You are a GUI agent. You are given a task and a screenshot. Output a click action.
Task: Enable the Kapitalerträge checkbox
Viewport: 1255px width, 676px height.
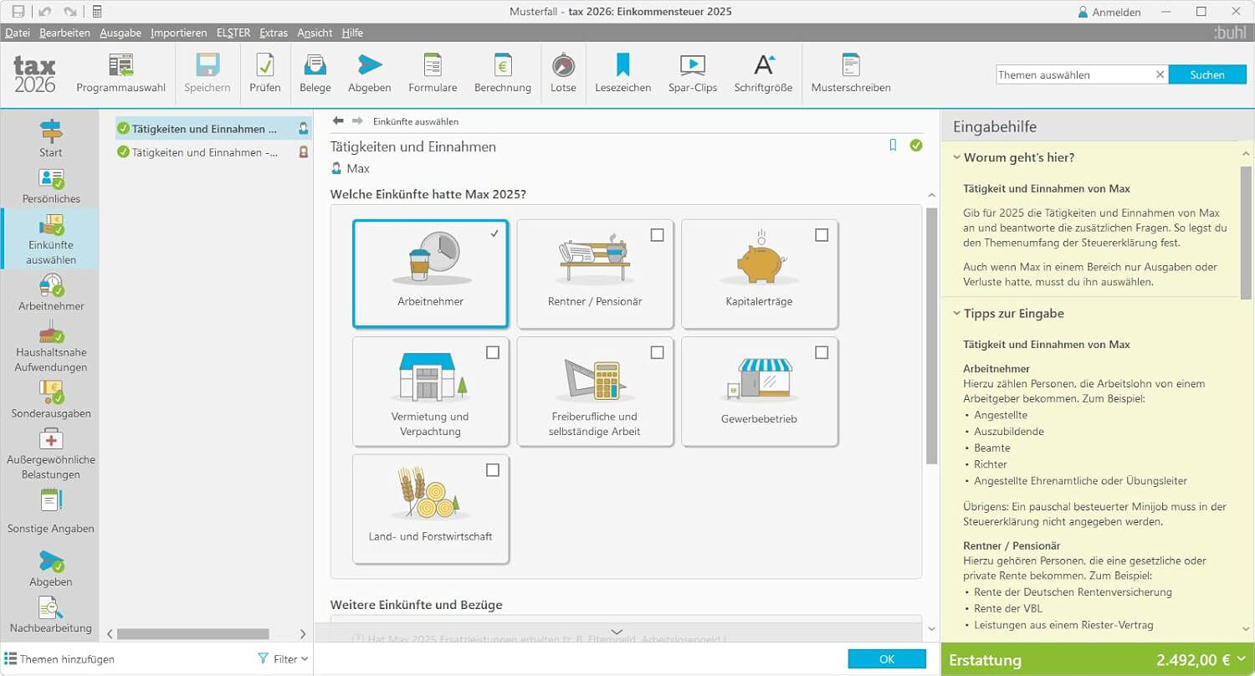coord(822,235)
